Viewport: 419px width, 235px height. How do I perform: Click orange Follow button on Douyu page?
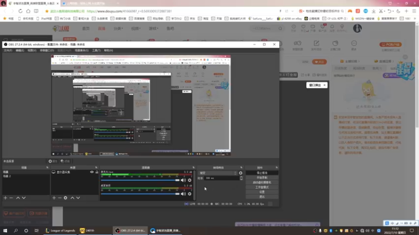pyautogui.click(x=319, y=62)
